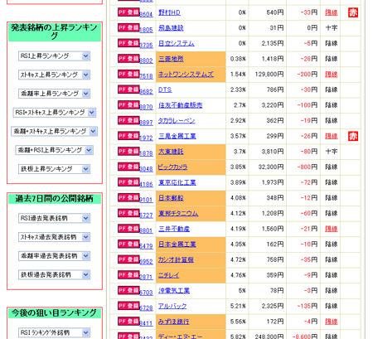Expand the 乖離+RSI上昇ランキング dropdown
This screenshot has height=339, width=373.
54,150
